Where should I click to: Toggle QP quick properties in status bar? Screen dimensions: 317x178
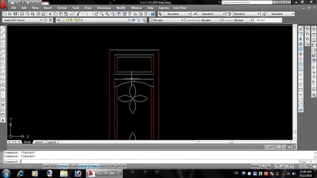tap(124, 166)
